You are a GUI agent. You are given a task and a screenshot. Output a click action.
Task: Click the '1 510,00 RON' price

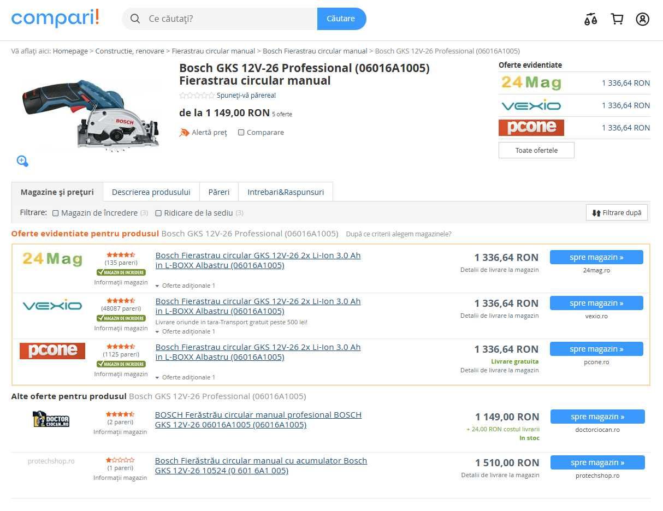click(507, 463)
